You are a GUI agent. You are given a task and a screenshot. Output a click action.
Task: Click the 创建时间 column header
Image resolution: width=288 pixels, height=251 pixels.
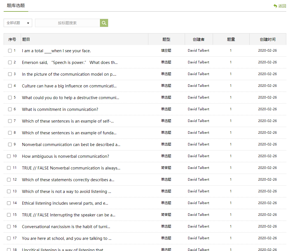tap(268, 39)
